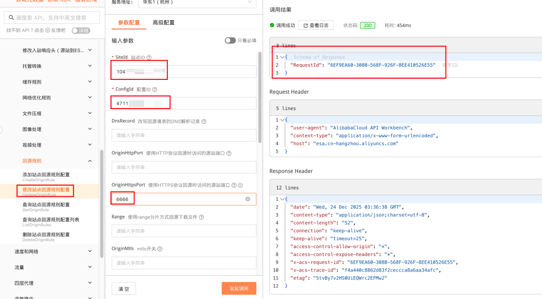Collapse the 回源规则 menu group

tap(89, 161)
